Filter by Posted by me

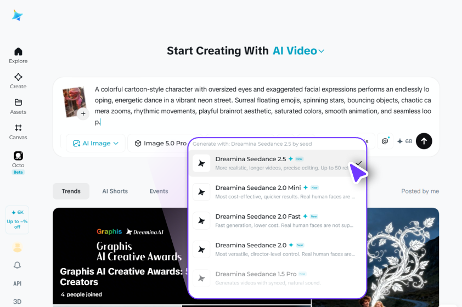point(420,191)
